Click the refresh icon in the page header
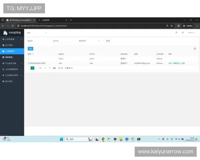 click(x=176, y=33)
